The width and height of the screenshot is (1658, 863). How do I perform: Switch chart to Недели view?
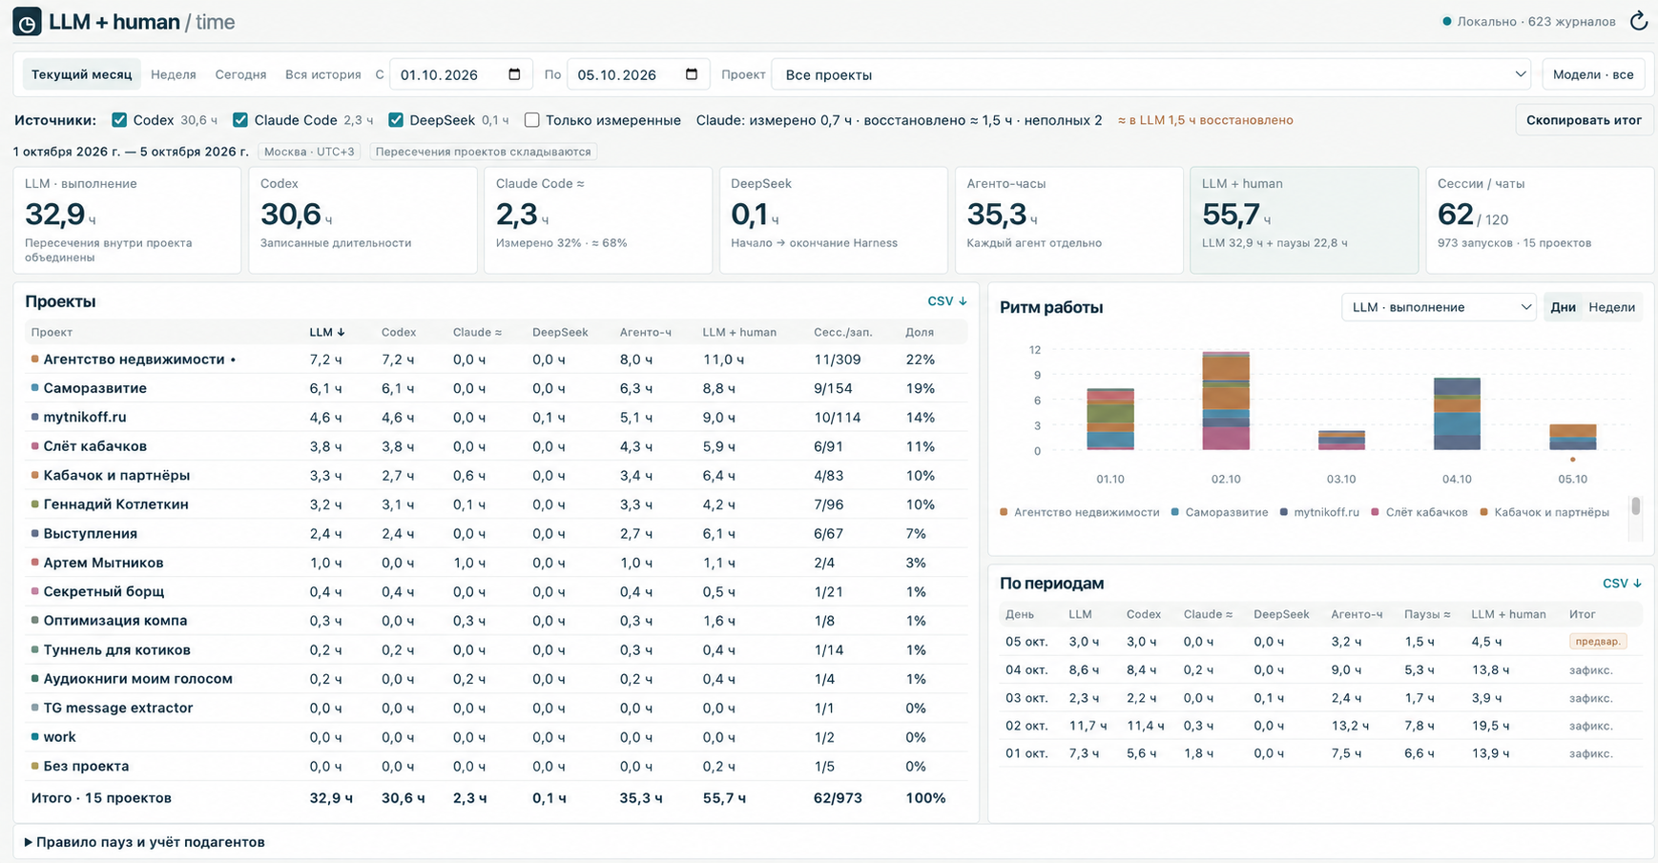click(1611, 307)
